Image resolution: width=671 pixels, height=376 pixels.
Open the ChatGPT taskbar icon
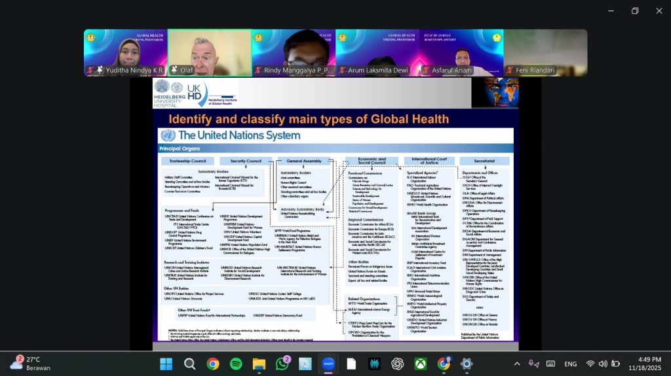pyautogui.click(x=397, y=364)
